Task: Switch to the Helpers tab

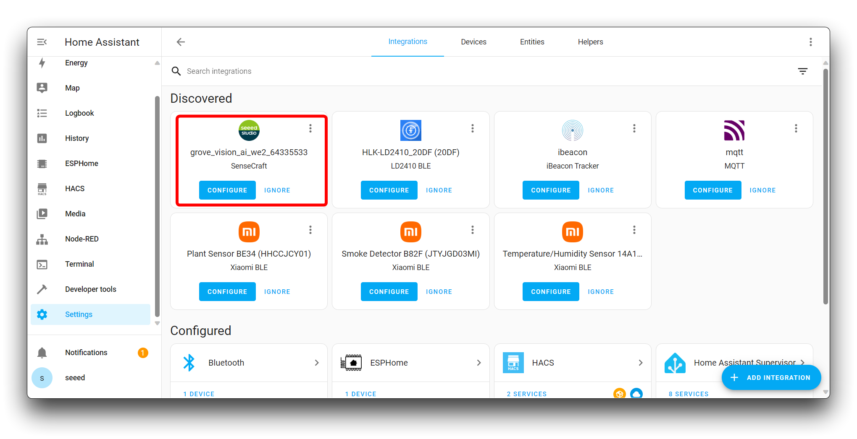Action: click(x=590, y=42)
